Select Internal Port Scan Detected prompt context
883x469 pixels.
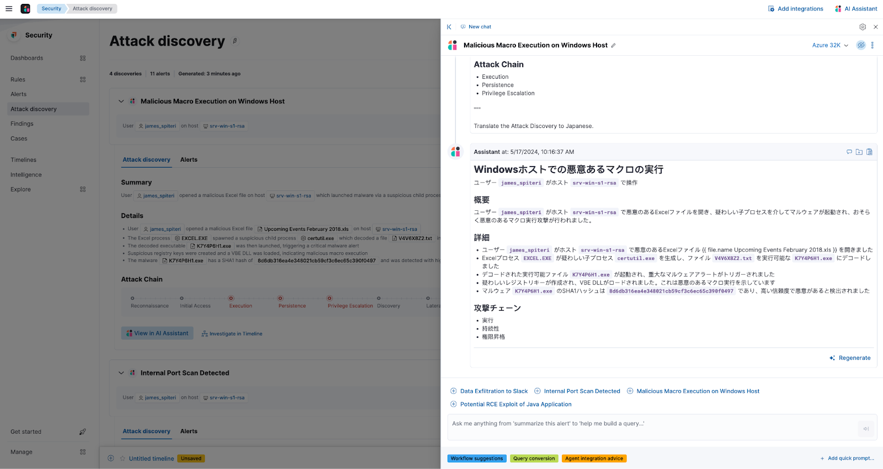coord(577,391)
